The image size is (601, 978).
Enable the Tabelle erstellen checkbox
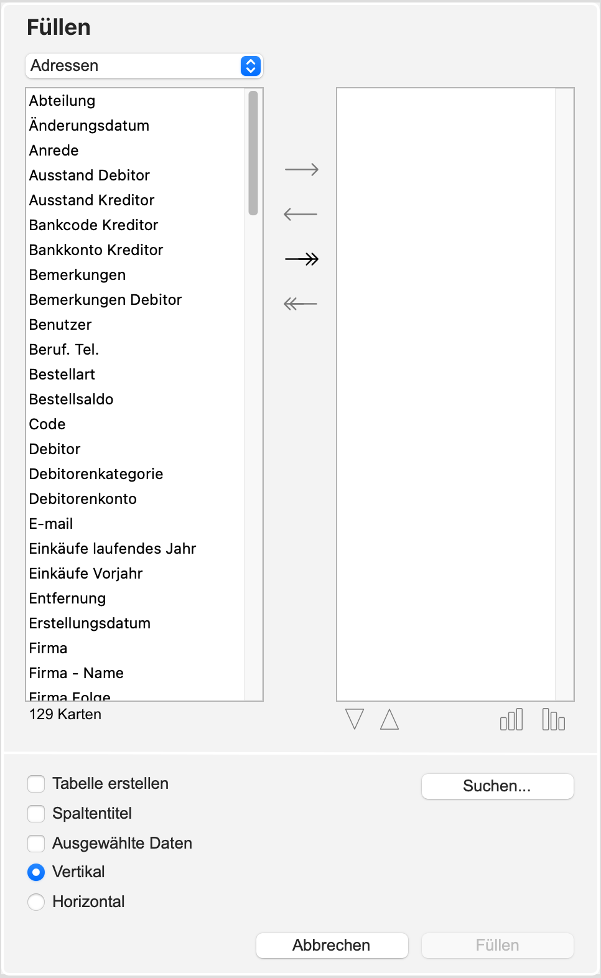(36, 784)
